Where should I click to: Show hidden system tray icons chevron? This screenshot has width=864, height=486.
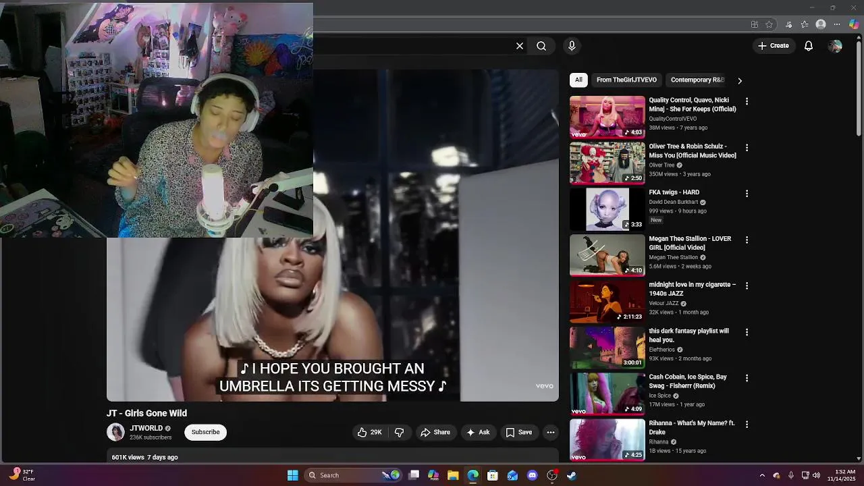762,475
